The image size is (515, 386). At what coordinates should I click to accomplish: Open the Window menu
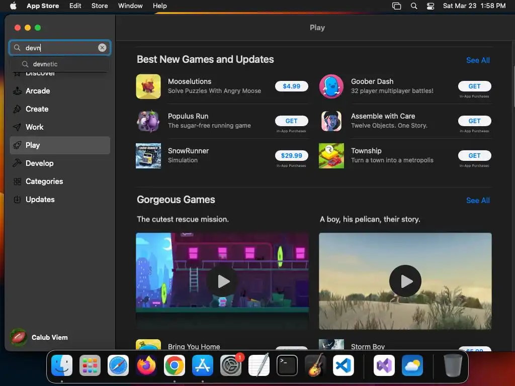130,6
